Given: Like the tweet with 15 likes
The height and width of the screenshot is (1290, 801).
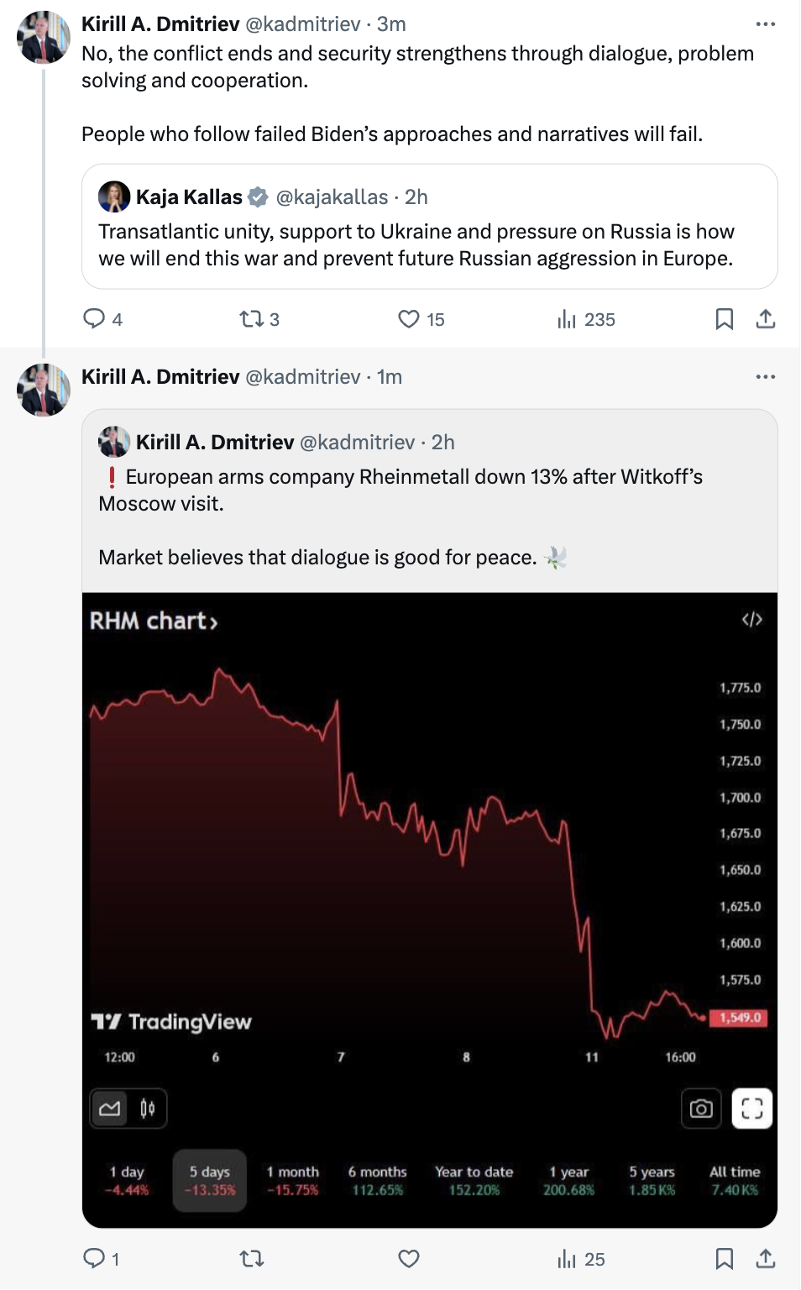Looking at the screenshot, I should click(x=409, y=319).
